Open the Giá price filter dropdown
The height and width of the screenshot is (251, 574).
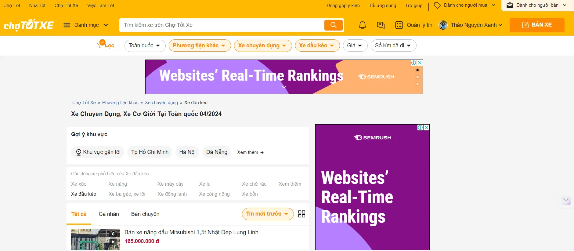point(355,45)
